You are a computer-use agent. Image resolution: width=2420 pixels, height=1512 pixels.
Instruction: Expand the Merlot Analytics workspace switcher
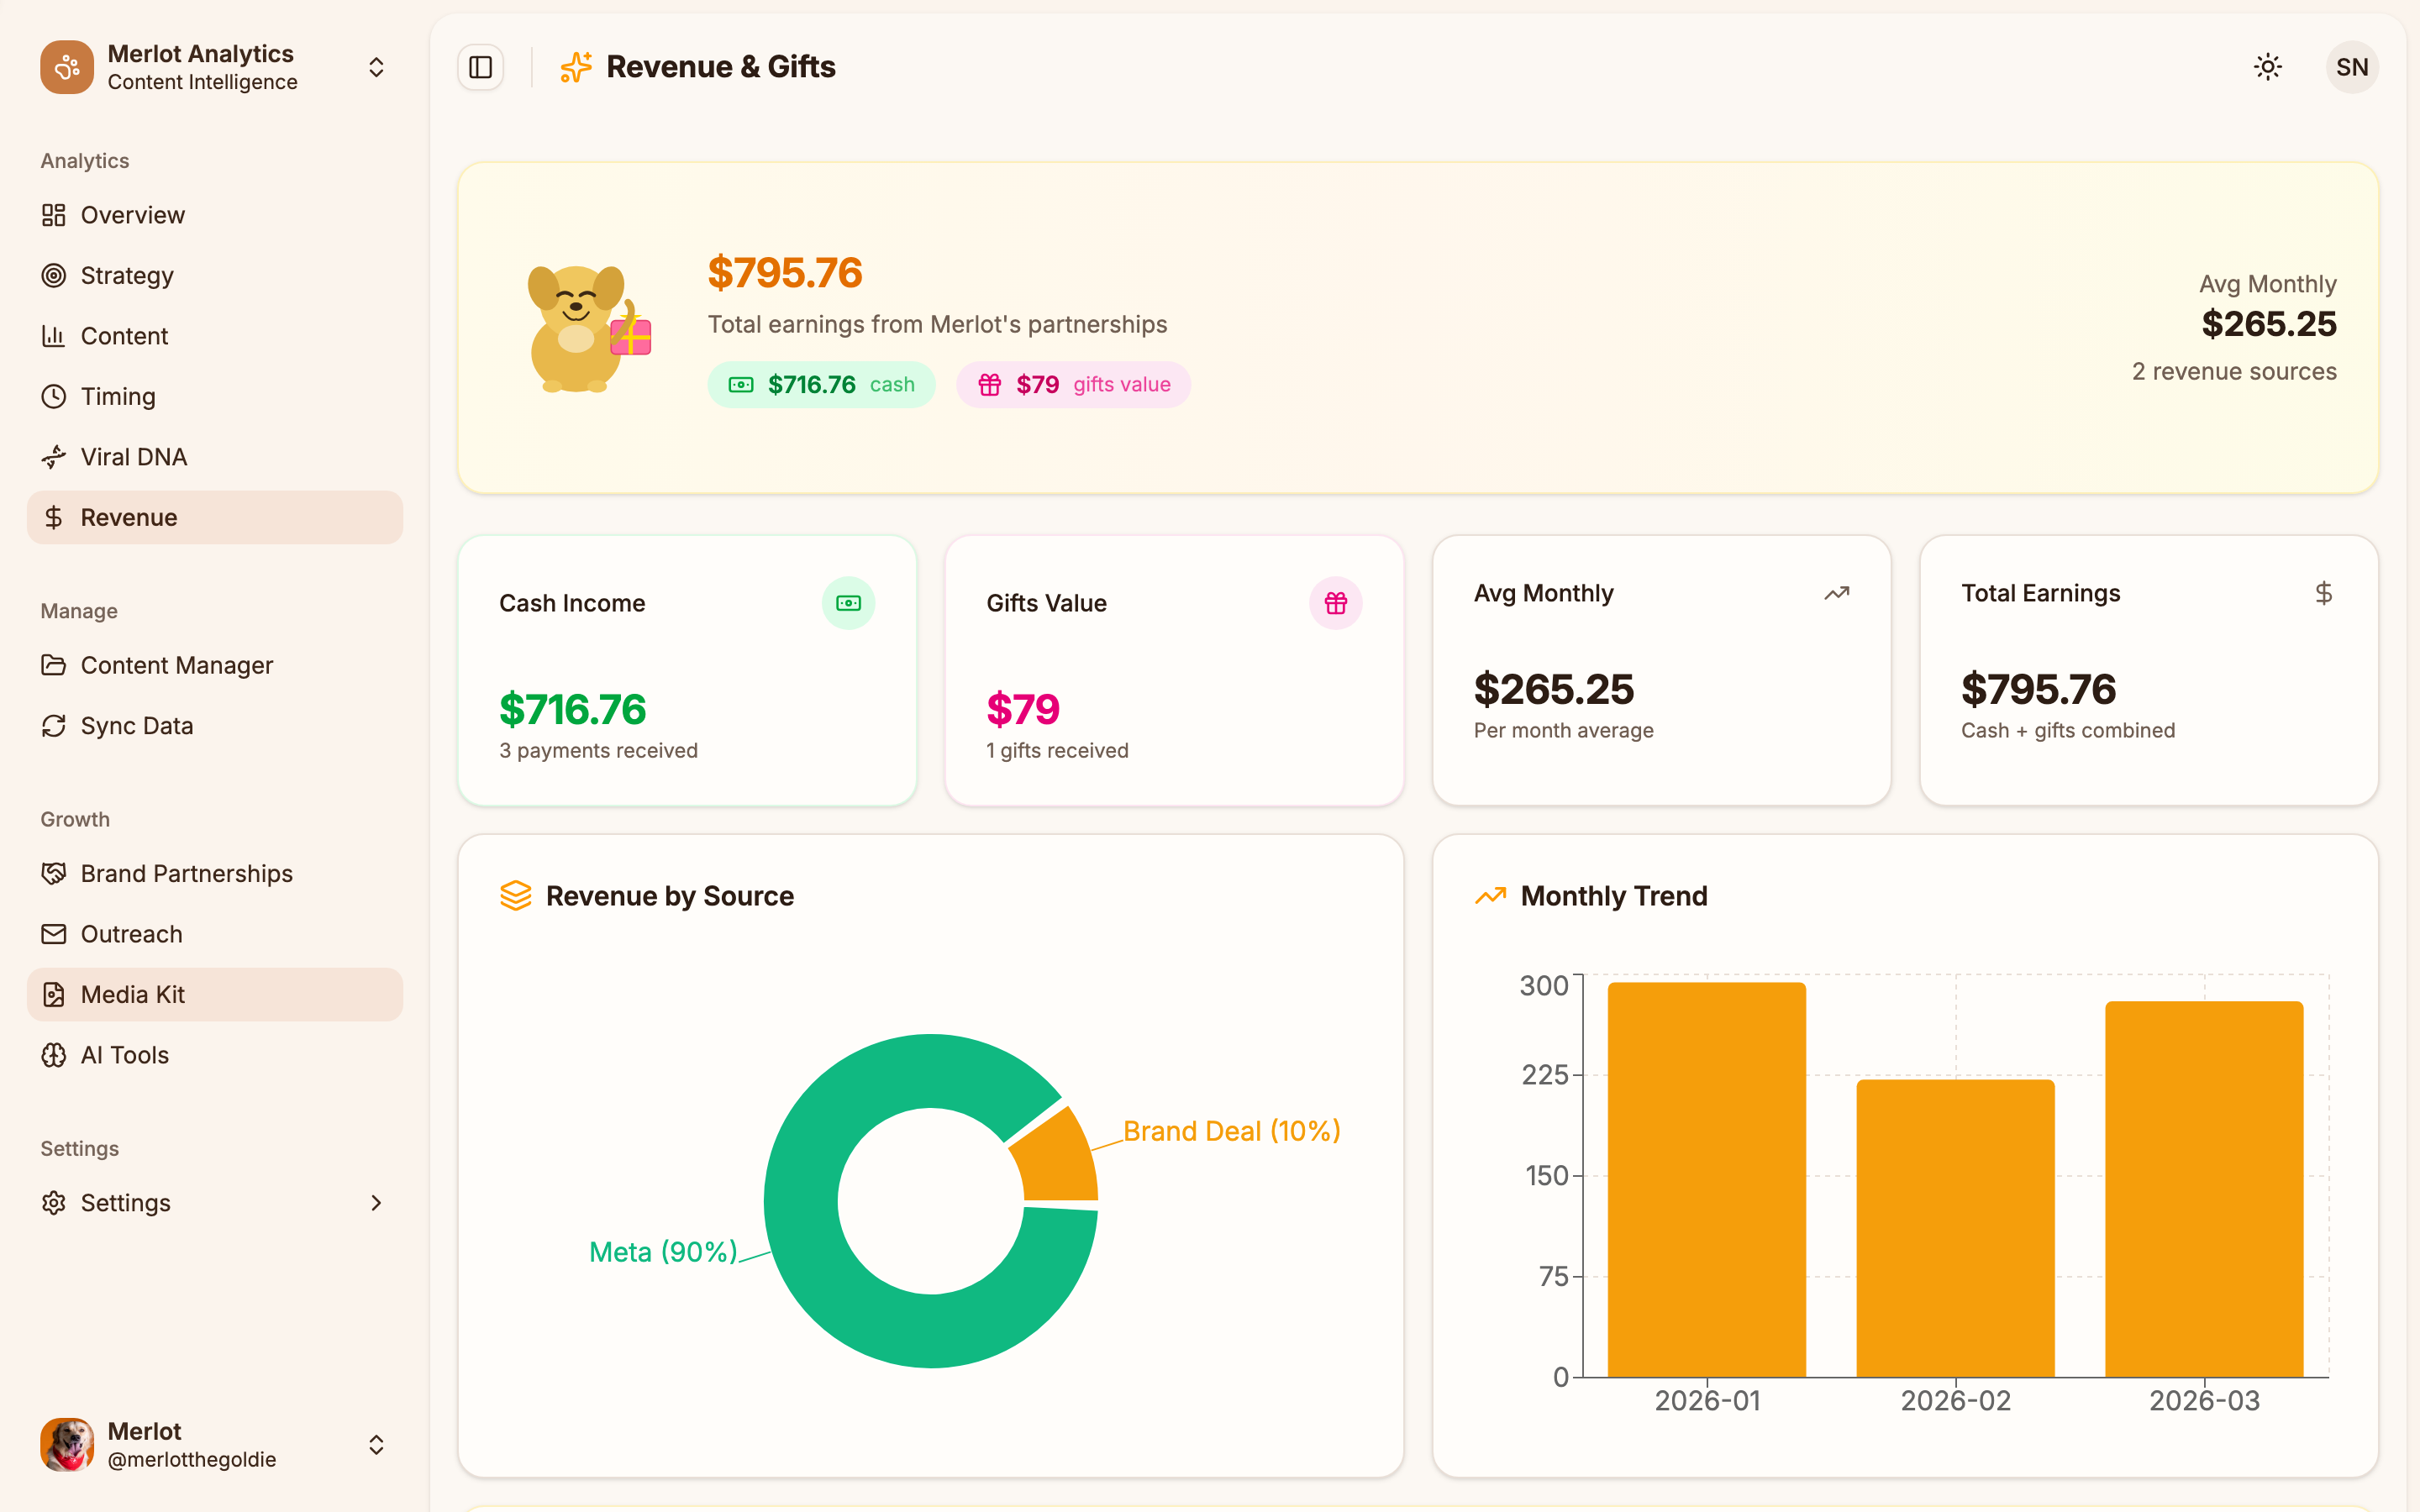point(376,67)
